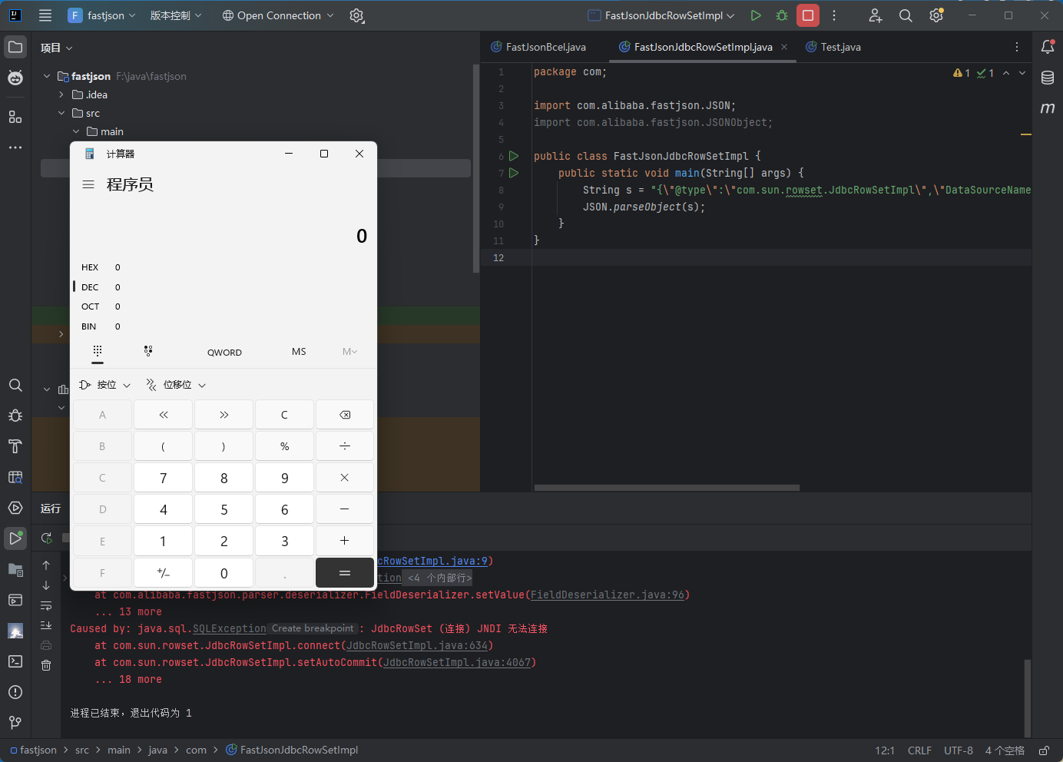Open JdbcRowSetImpl.java:634 stack trace link
1063x762 pixels.
pos(417,646)
